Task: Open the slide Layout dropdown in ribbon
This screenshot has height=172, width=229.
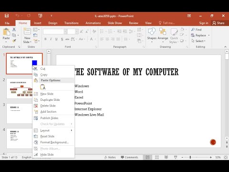Action: pyautogui.click(x=36, y=30)
